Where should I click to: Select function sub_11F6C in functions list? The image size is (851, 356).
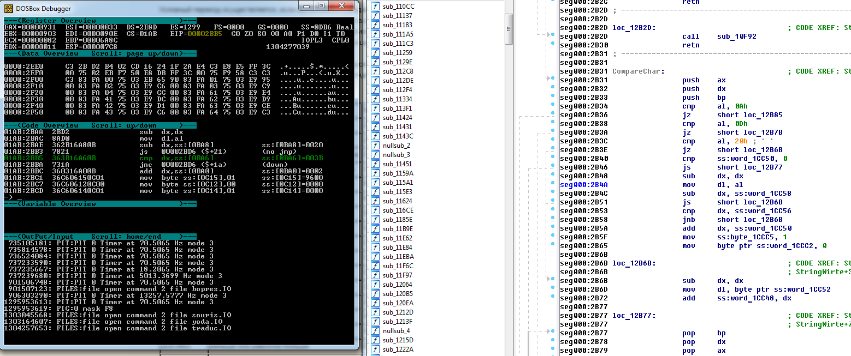pos(398,266)
